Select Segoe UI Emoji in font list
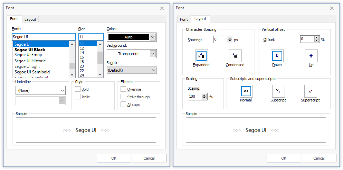Image resolution: width=343 pixels, height=170 pixels. click(x=41, y=55)
